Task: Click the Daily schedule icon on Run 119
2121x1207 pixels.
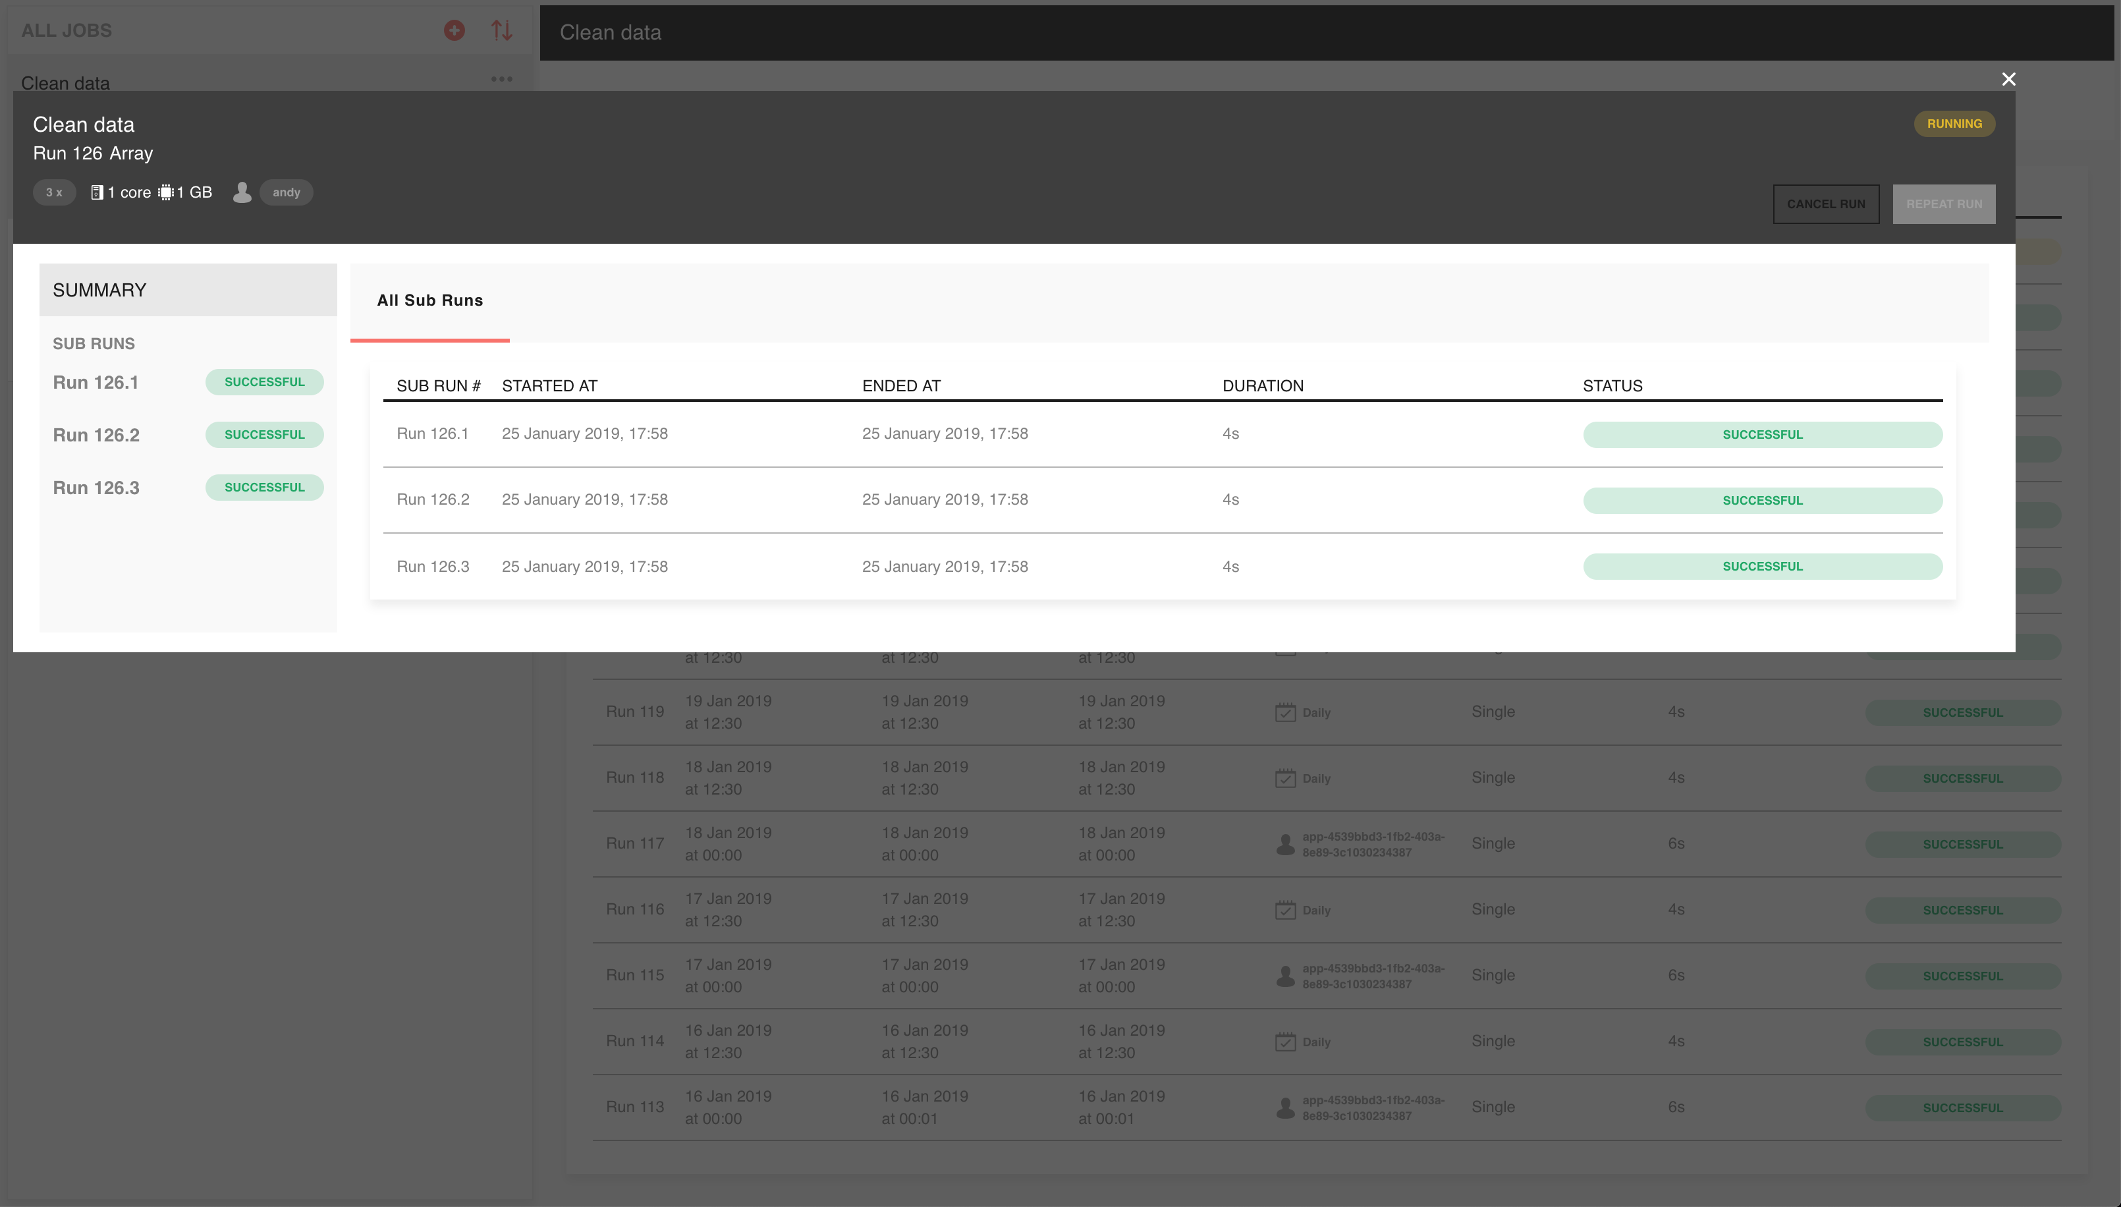Action: pos(1285,712)
